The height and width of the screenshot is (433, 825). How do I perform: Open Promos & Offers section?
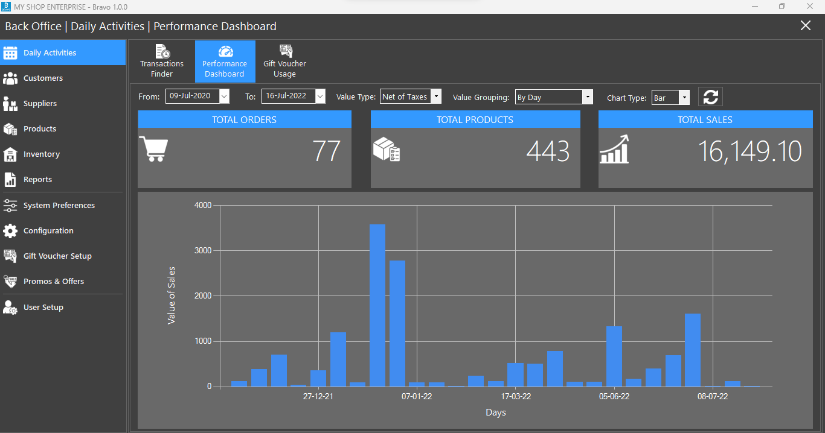tap(53, 282)
